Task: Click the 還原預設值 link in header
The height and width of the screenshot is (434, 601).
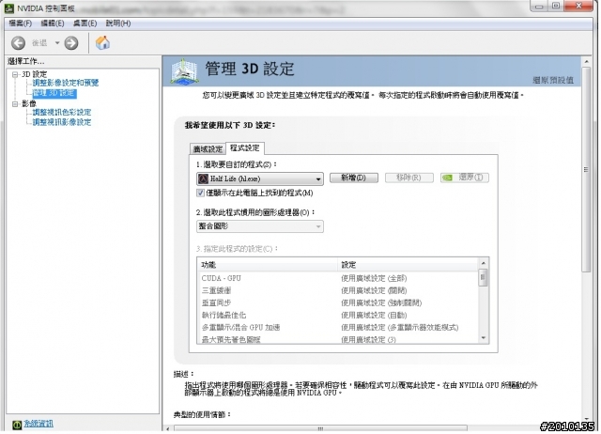Action: 553,80
